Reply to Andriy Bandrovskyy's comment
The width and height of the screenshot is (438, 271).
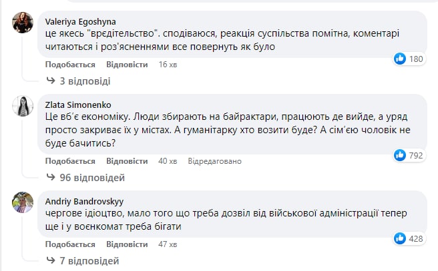[x=127, y=244]
